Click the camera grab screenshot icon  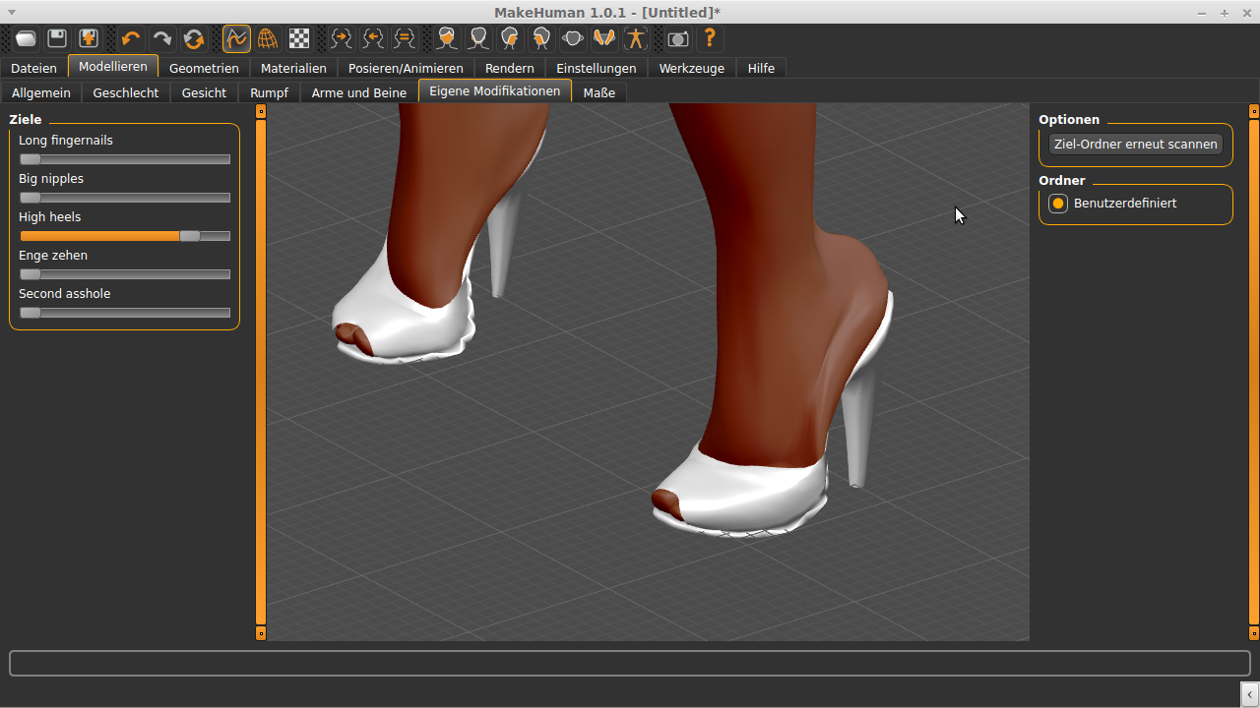point(678,38)
